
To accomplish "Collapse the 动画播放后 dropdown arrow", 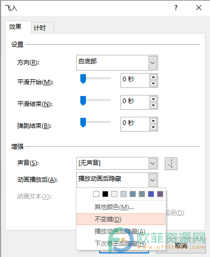I will 153,180.
